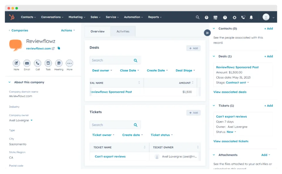Screen dimensions: 282x174
Task: Open the marketplace icon in top bar
Action: point(215,17)
